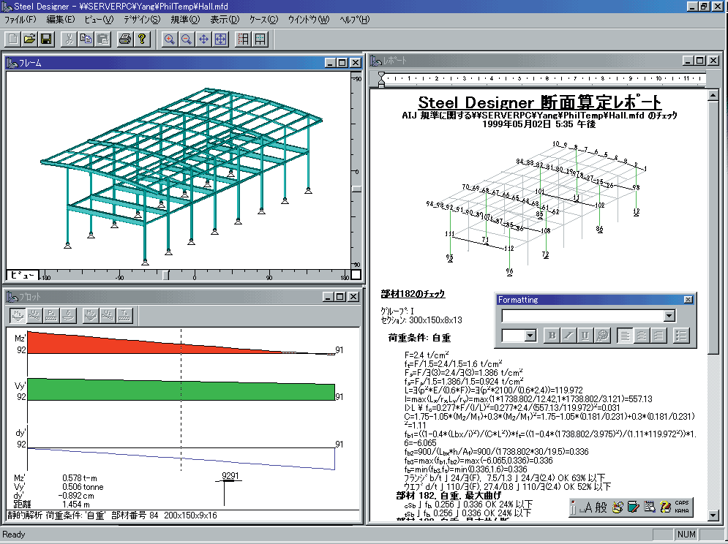The height and width of the screenshot is (544, 728).
Task: Select the Zoom Out magnifier tool
Action: point(186,39)
